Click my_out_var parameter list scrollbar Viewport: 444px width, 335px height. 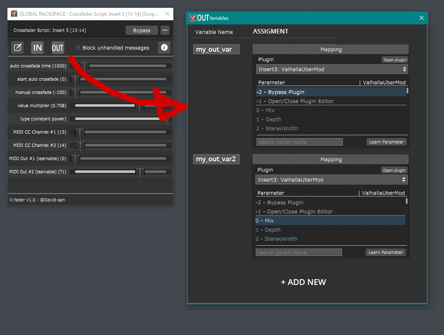[408, 91]
